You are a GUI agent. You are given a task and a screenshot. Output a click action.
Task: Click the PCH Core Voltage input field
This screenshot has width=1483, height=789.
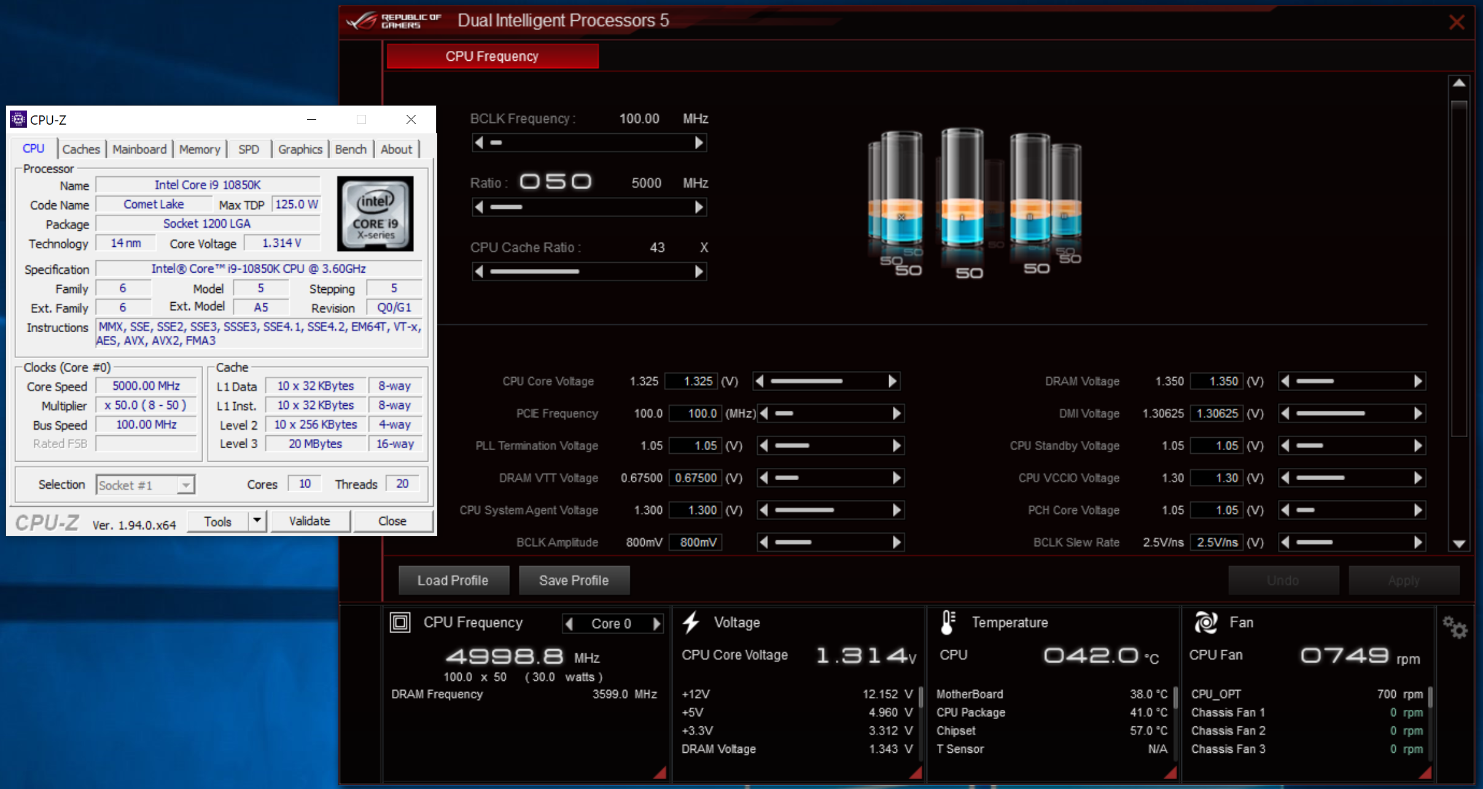tap(1217, 510)
